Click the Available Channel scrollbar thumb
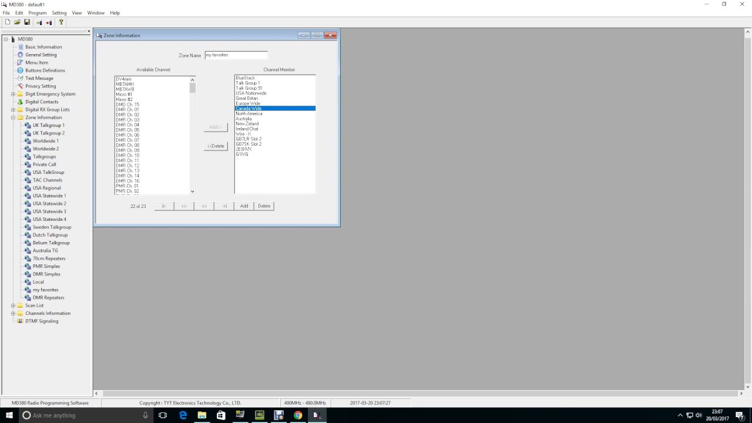 pyautogui.click(x=192, y=88)
